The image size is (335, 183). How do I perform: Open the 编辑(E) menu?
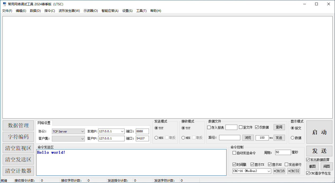(x=21, y=11)
